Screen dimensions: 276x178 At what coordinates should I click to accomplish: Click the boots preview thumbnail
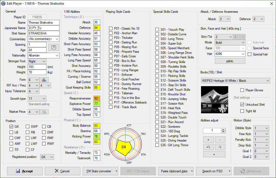point(215,100)
